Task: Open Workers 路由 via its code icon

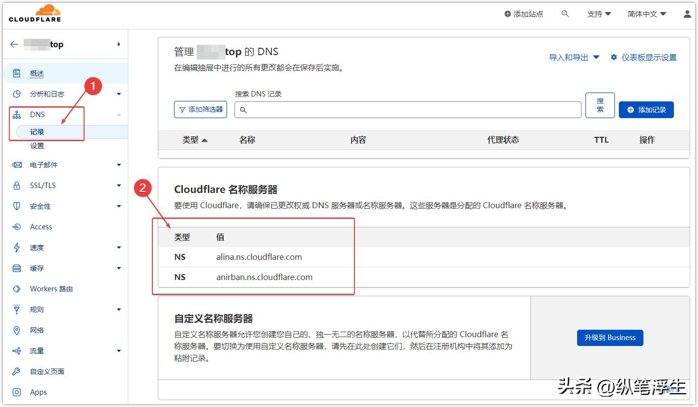Action: pos(16,288)
